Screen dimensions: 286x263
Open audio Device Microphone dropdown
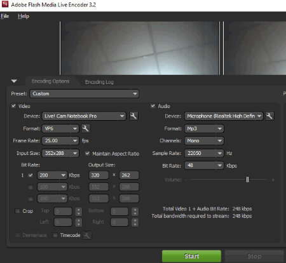click(x=224, y=116)
